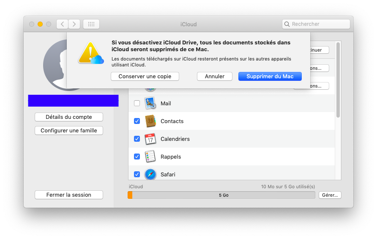Click the user avatar picture
This screenshot has width=377, height=239.
(55, 65)
